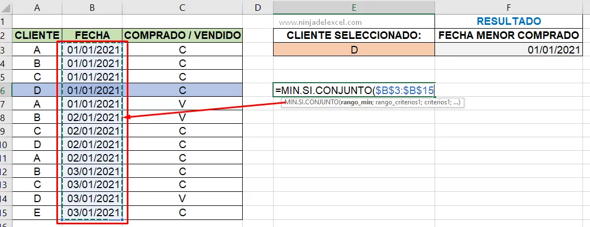Select client A cell in row 3
This screenshot has height=227, width=590.
pos(37,50)
